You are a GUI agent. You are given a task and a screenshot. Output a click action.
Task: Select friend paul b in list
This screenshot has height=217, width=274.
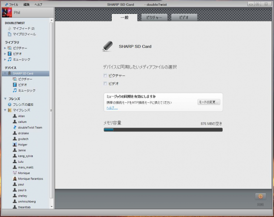coord(22,190)
